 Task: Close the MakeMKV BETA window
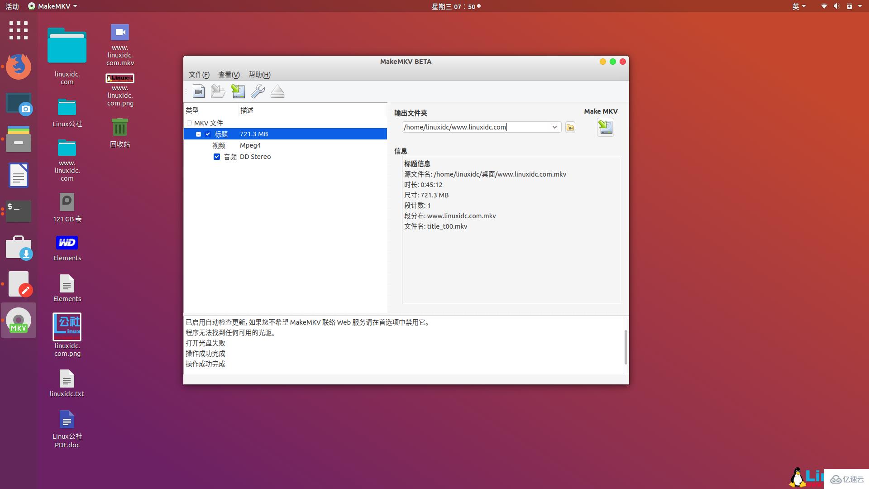(x=623, y=62)
